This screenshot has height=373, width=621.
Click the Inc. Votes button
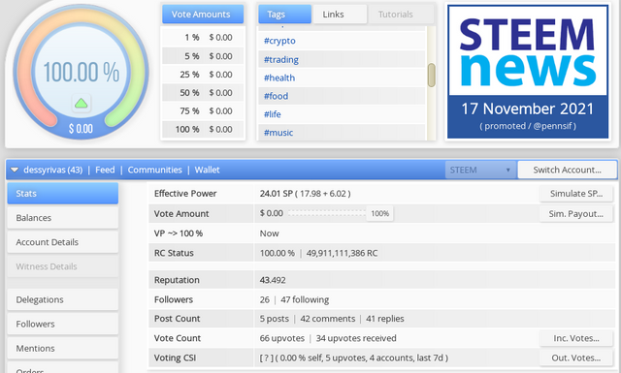(575, 338)
